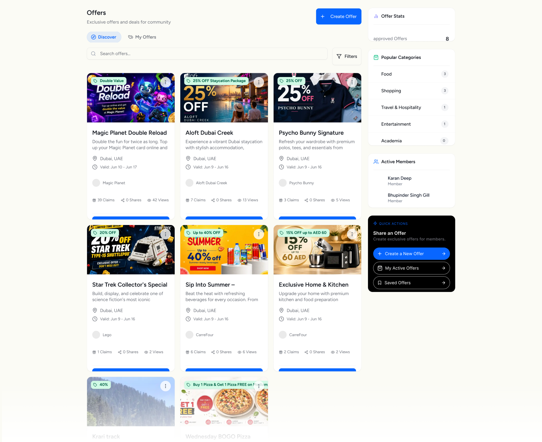Image resolution: width=542 pixels, height=442 pixels.
Task: Click the 25% OFF Staycation Package tag badge
Action: (x=216, y=81)
